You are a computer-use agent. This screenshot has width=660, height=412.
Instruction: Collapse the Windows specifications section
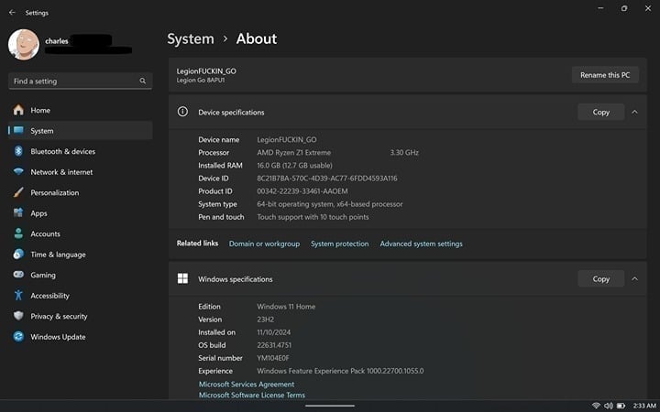click(633, 278)
